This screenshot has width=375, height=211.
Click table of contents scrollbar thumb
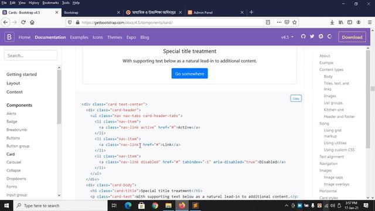368,98
